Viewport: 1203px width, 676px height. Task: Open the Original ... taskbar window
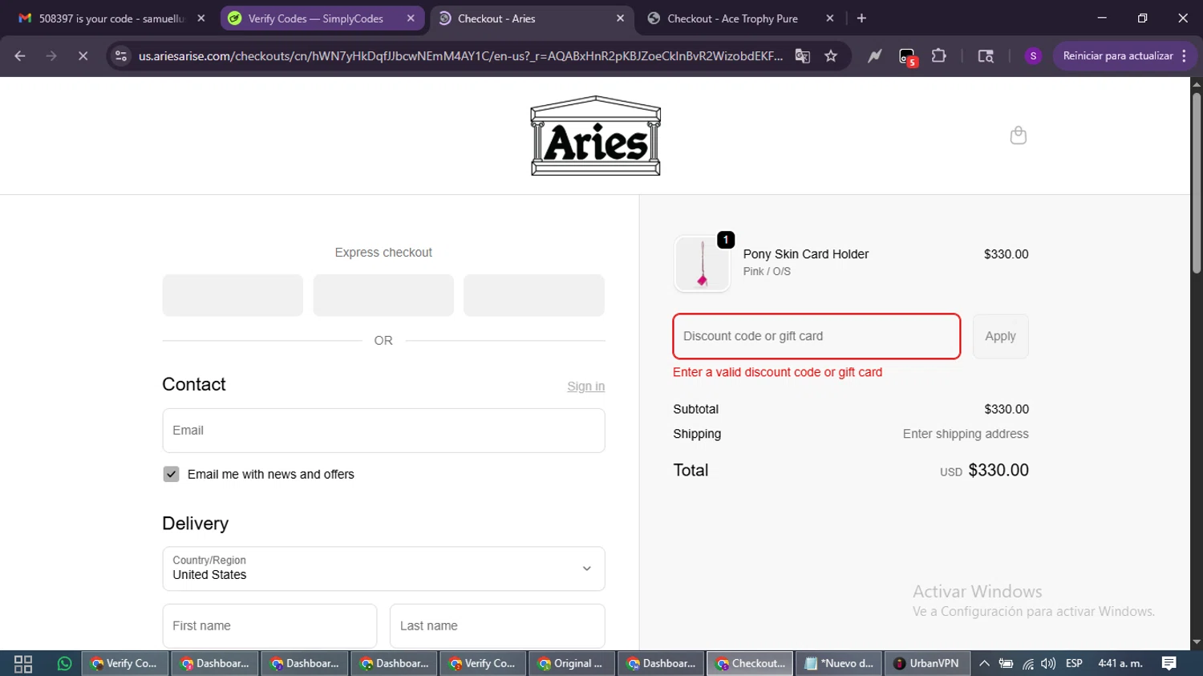click(x=570, y=663)
